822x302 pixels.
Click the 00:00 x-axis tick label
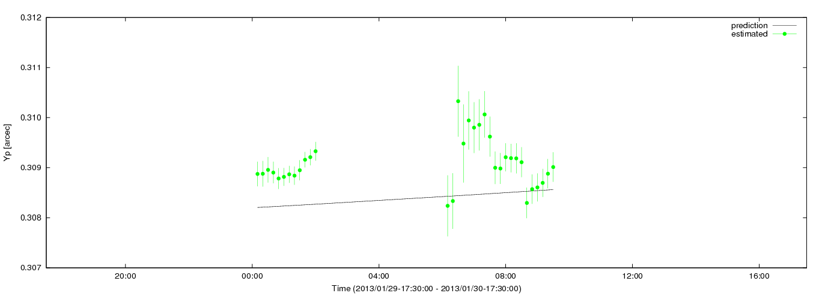tap(252, 276)
